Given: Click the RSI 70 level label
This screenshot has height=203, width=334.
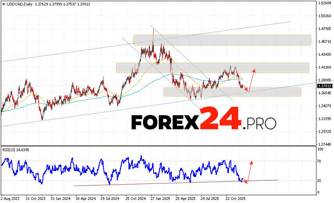Looking at the screenshot, I should 320,161.
